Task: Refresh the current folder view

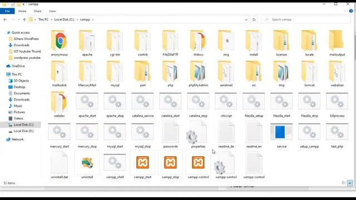Action: pyautogui.click(x=254, y=19)
